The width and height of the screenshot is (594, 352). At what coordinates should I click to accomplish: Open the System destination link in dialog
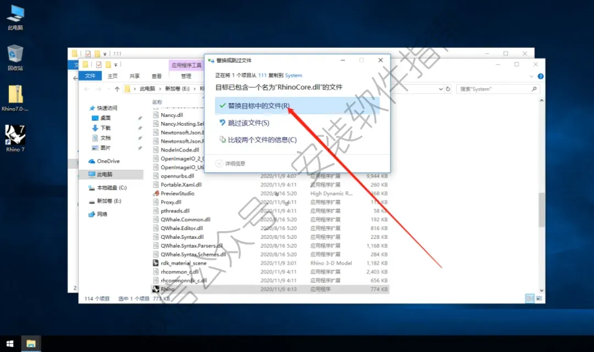point(293,75)
